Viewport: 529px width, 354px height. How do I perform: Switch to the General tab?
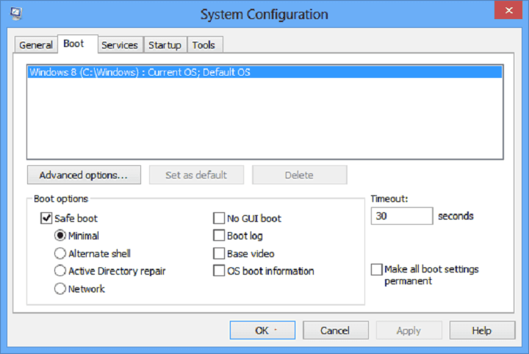36,45
